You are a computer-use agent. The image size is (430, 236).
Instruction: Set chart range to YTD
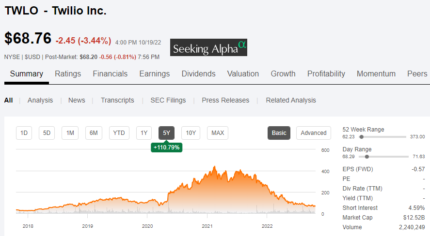click(119, 133)
